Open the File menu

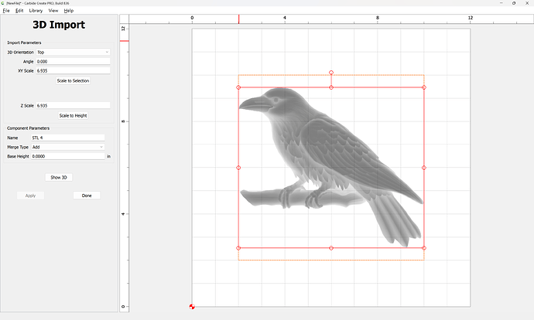click(6, 11)
